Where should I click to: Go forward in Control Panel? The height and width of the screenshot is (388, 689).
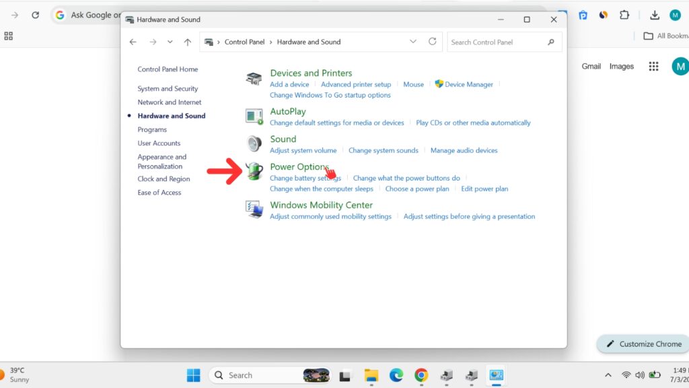(x=153, y=42)
